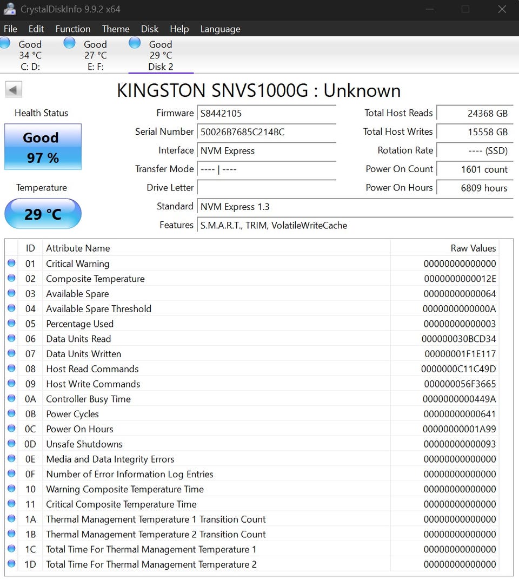
Task: Click the Firmware field S8442105
Action: [267, 113]
